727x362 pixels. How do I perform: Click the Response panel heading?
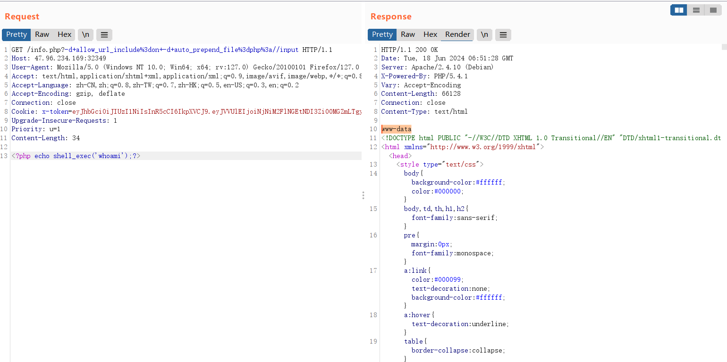click(391, 17)
